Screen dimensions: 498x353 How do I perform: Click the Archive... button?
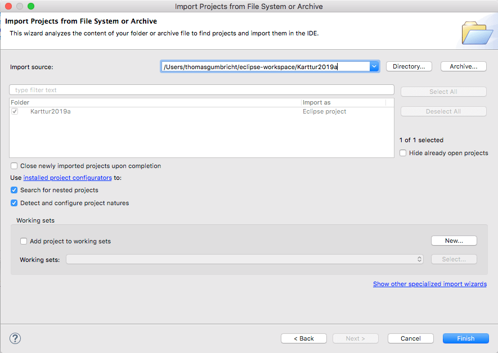click(x=463, y=66)
